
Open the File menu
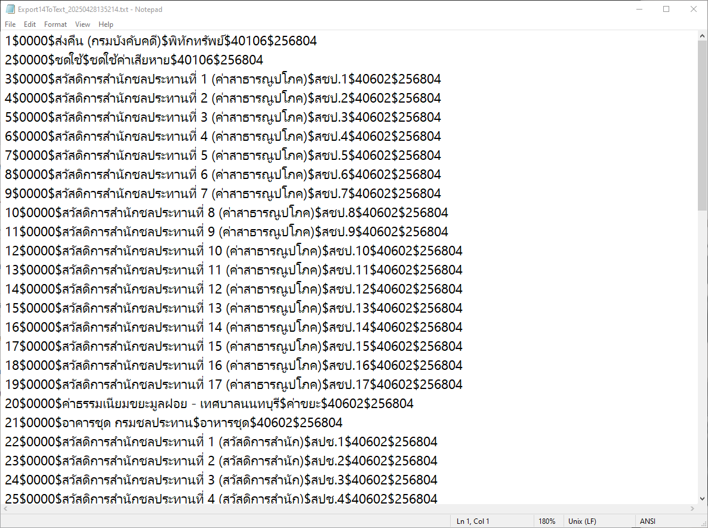tap(10, 24)
